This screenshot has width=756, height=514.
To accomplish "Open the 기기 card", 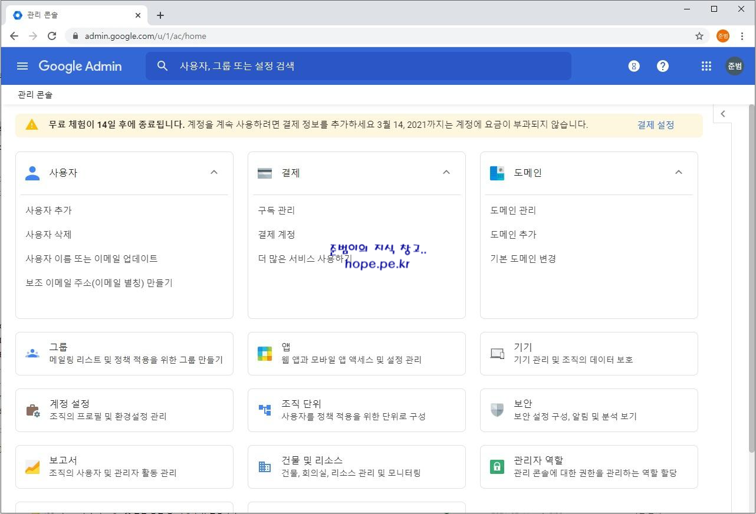I will coord(589,354).
